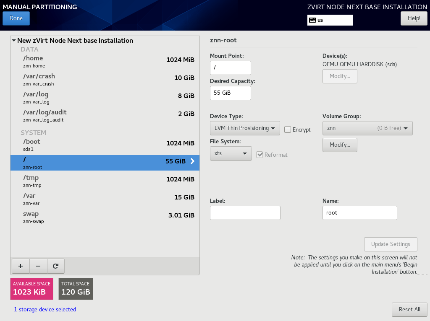Toggle the Reformat checkbox
The width and height of the screenshot is (430, 321).
click(x=260, y=155)
